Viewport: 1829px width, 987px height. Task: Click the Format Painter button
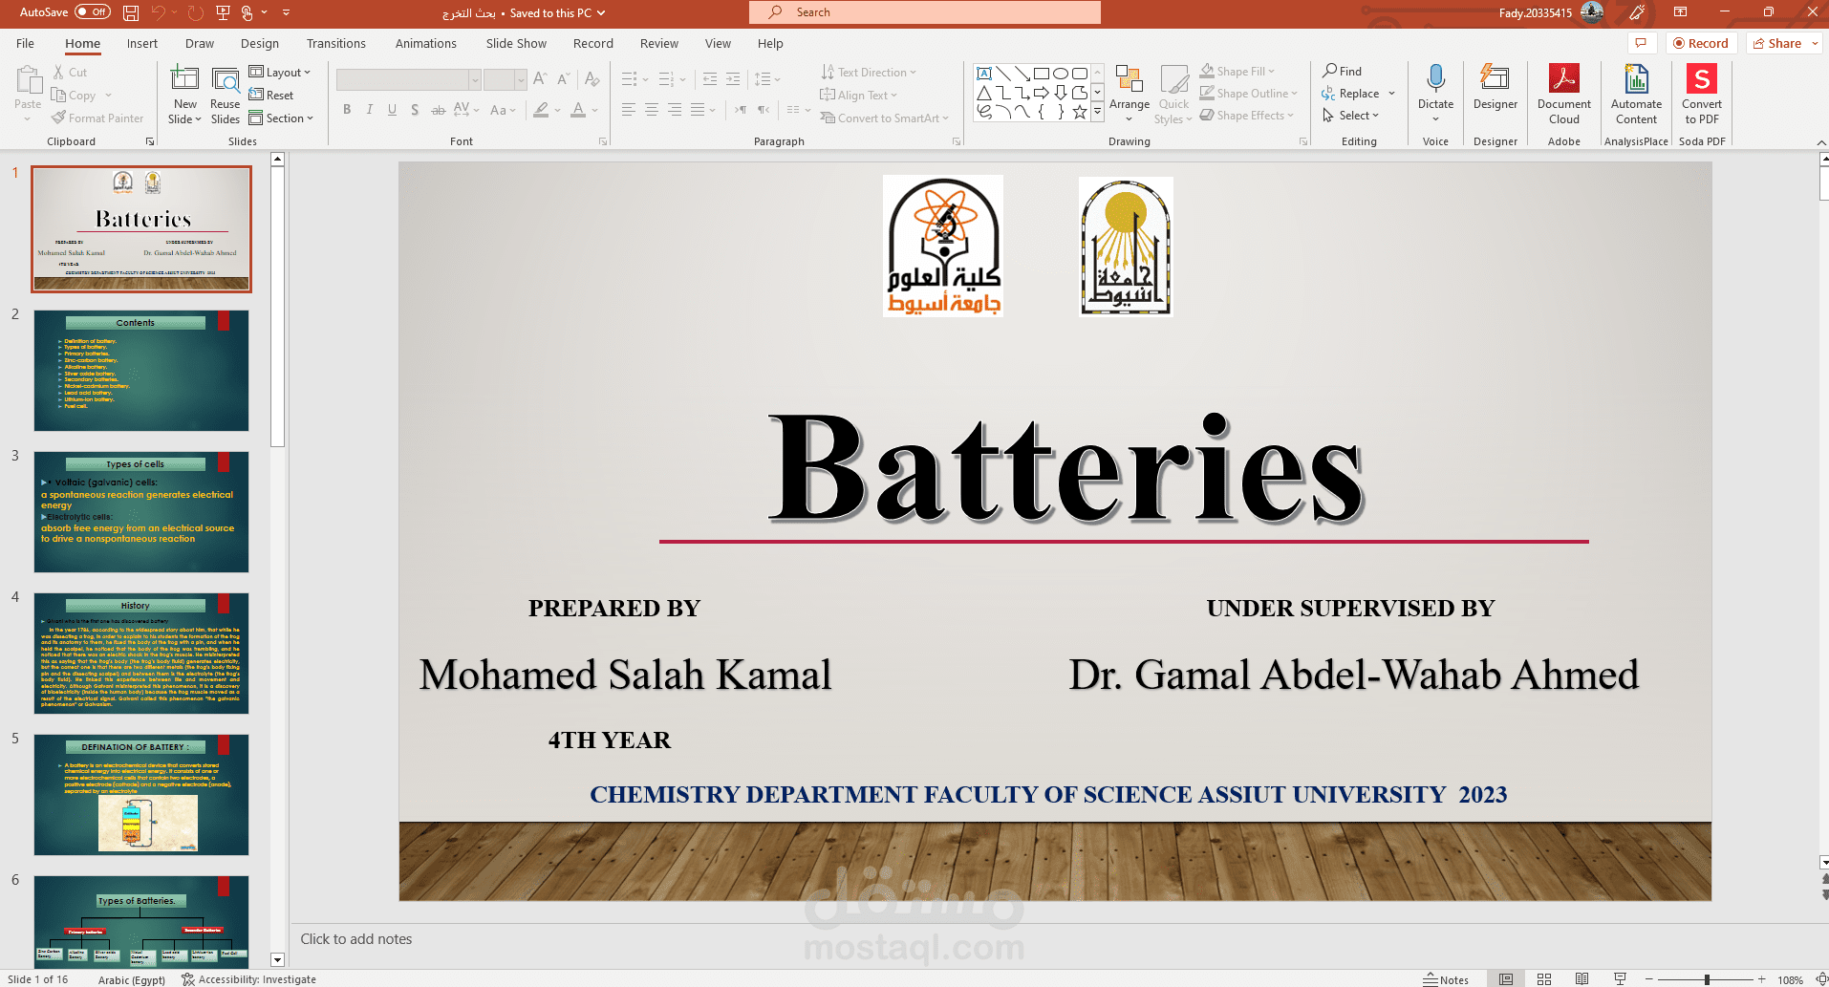[98, 118]
